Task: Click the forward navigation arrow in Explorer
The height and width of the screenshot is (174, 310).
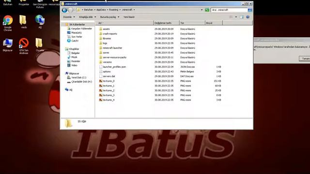Action: click(x=70, y=10)
